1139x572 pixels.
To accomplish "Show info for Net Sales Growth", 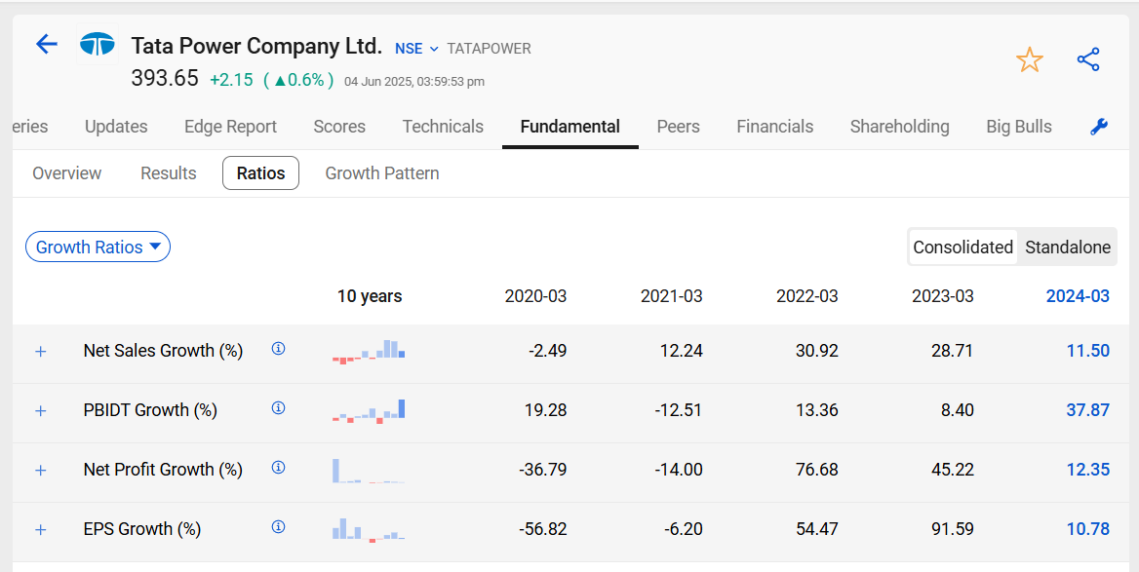I will coord(278,349).
